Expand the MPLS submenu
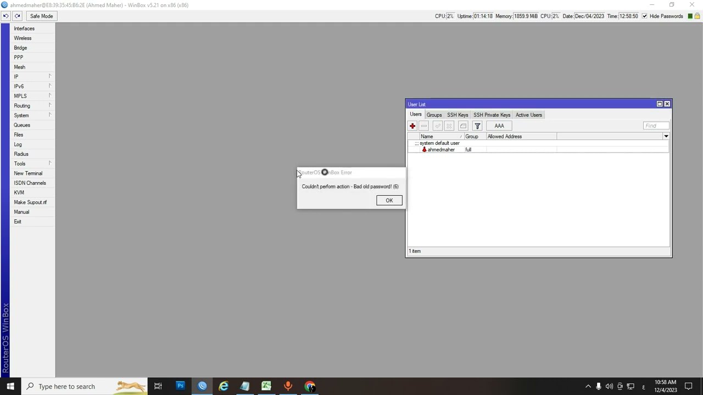Screen dimensions: 703x395 (32, 96)
